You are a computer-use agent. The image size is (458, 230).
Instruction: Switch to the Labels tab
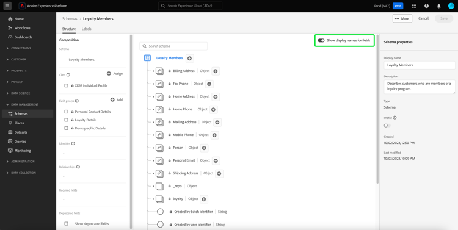[x=87, y=29]
